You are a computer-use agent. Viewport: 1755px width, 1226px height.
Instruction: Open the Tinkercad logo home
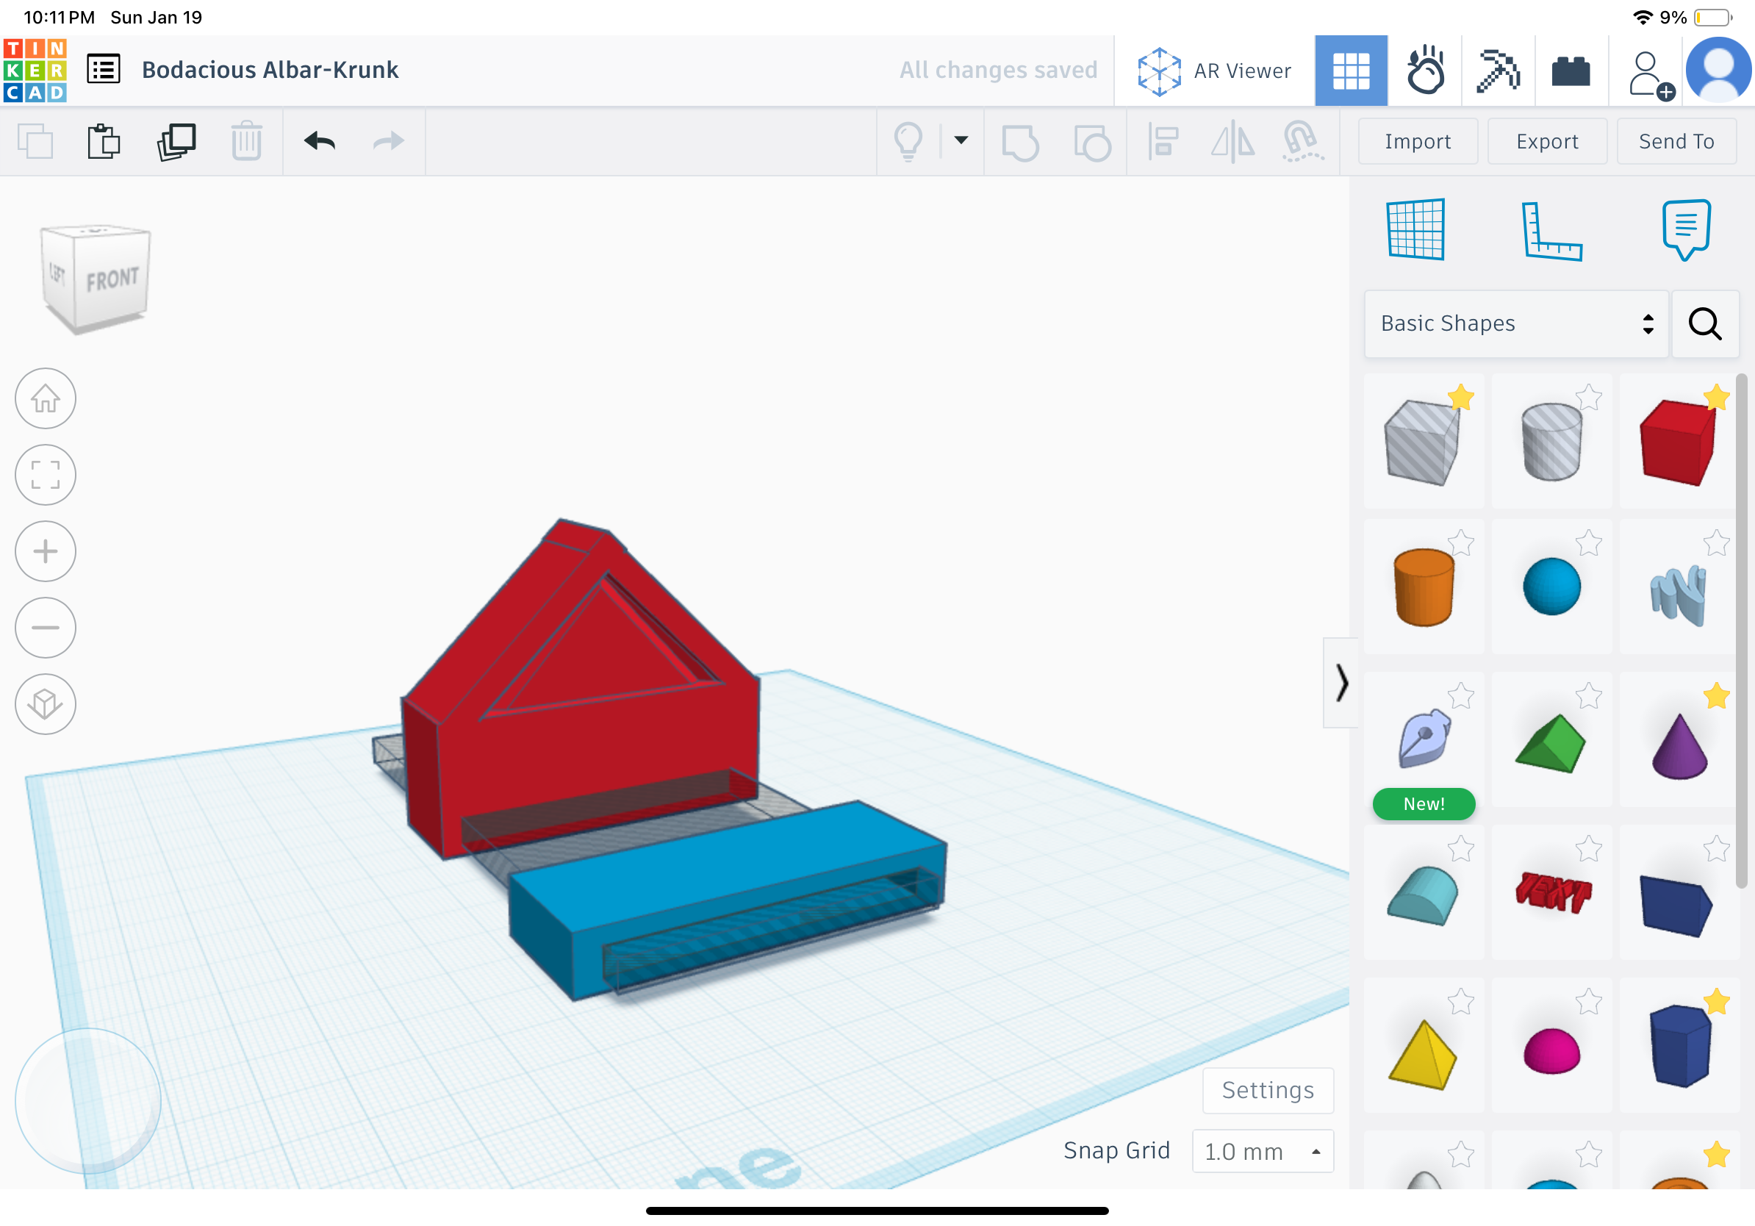coord(35,71)
